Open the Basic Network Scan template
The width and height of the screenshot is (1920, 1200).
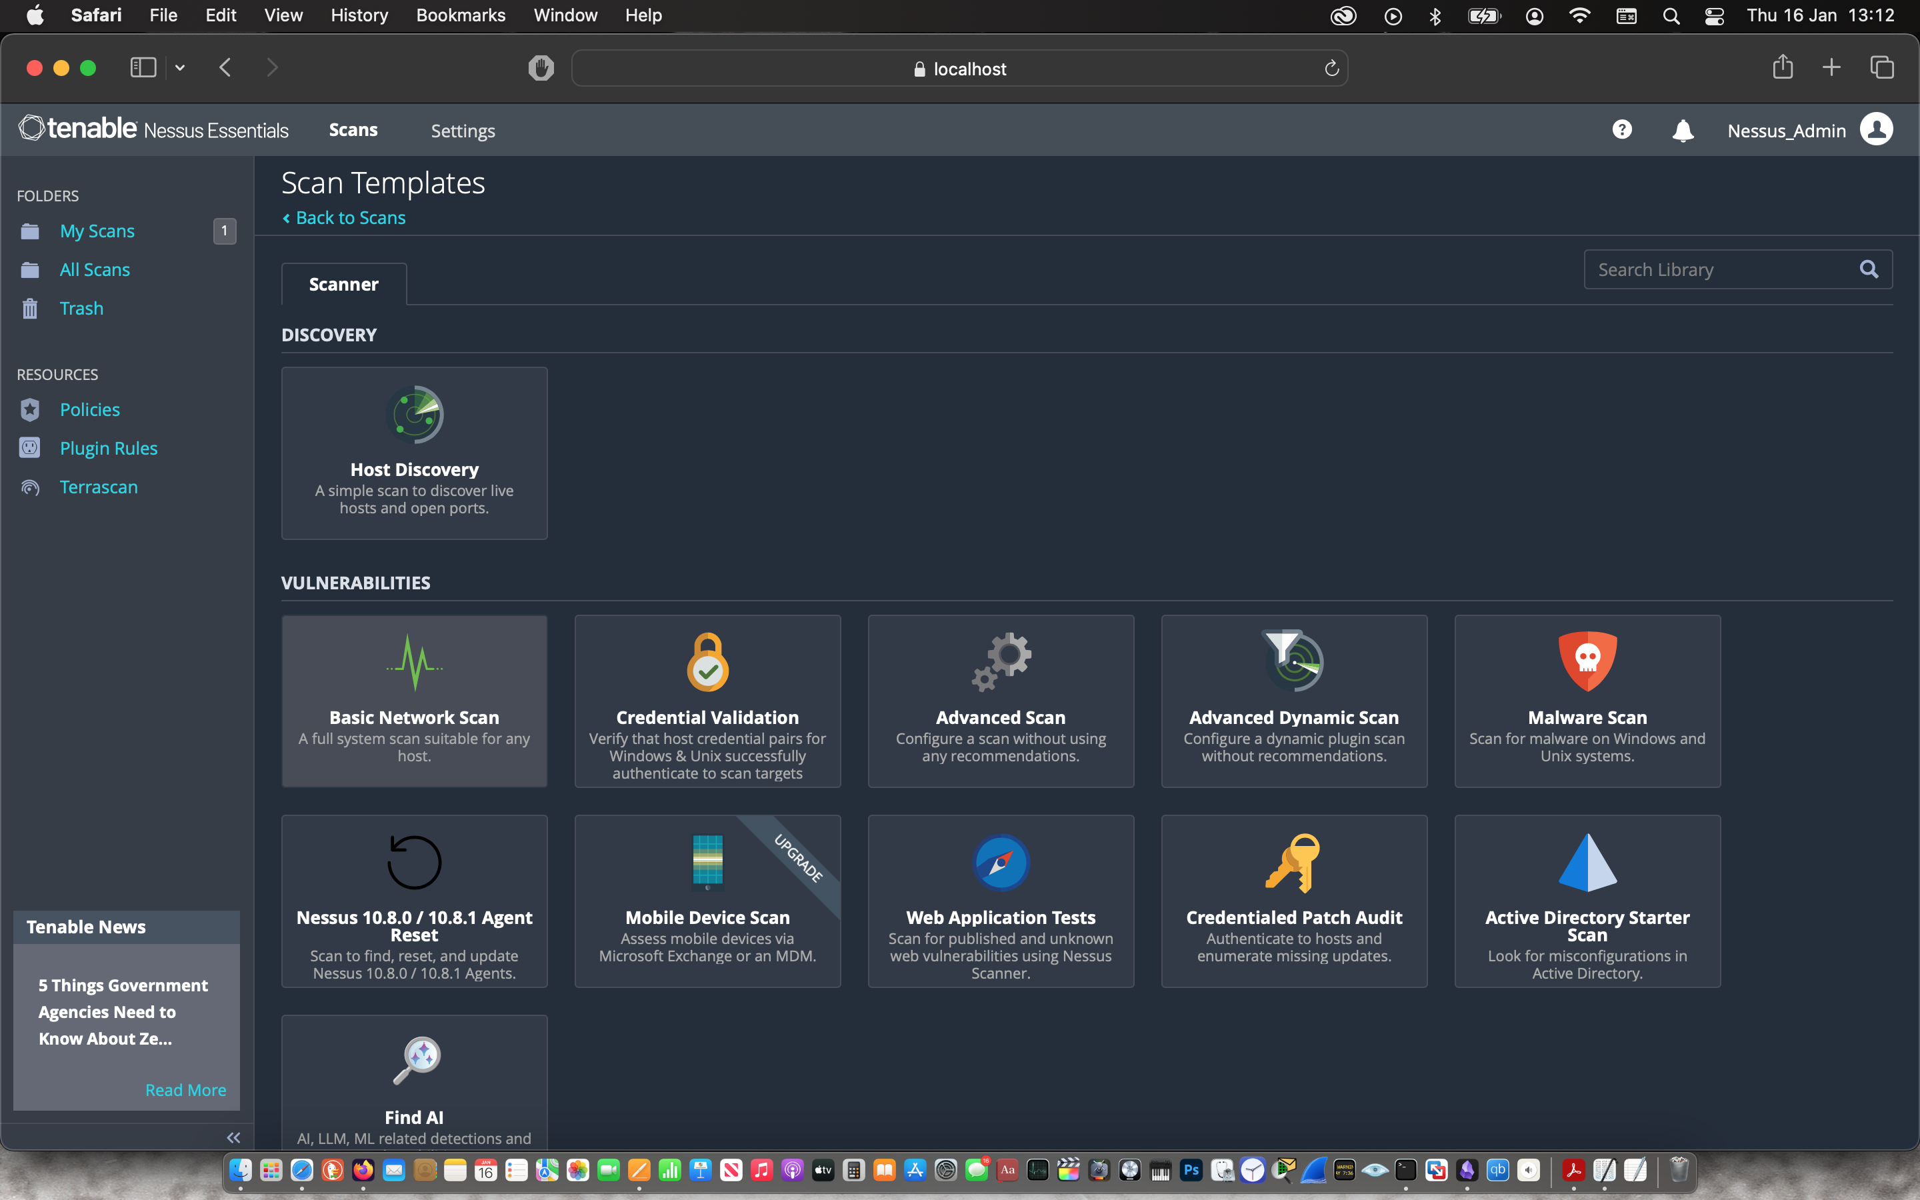tap(414, 701)
